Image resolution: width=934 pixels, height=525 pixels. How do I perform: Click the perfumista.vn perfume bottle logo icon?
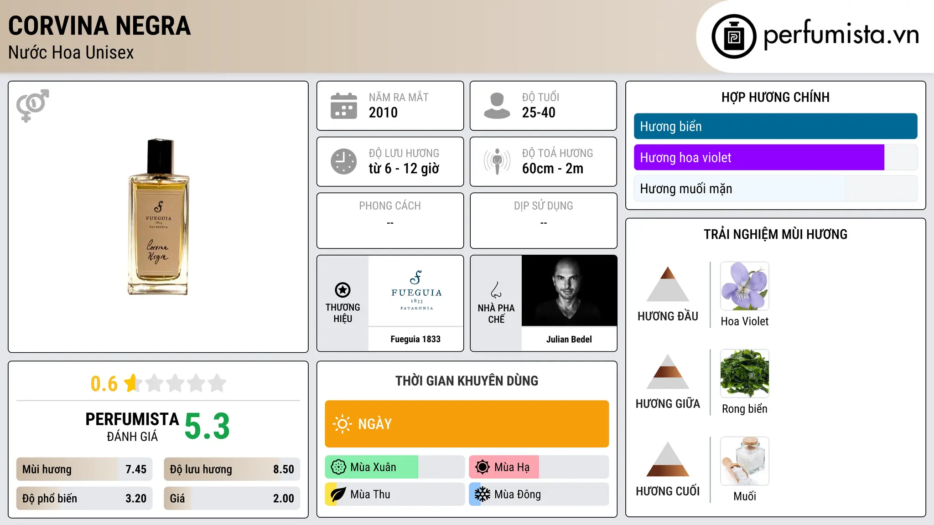pyautogui.click(x=734, y=36)
